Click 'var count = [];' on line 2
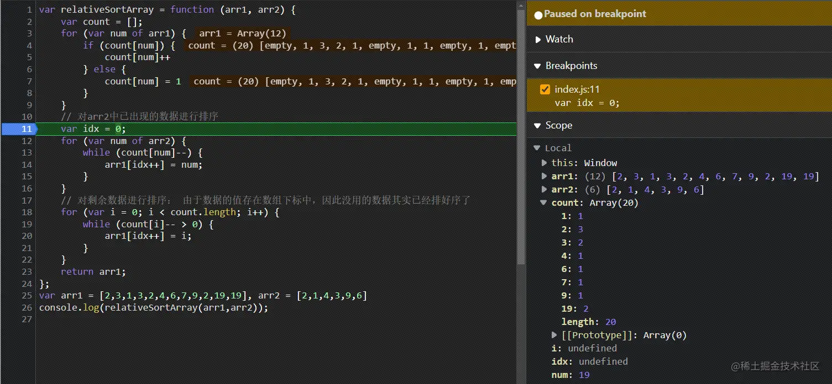 click(x=102, y=22)
